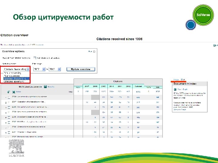Open the date range end year dropdown
The width and height of the screenshot is (218, 163).
coord(59,69)
